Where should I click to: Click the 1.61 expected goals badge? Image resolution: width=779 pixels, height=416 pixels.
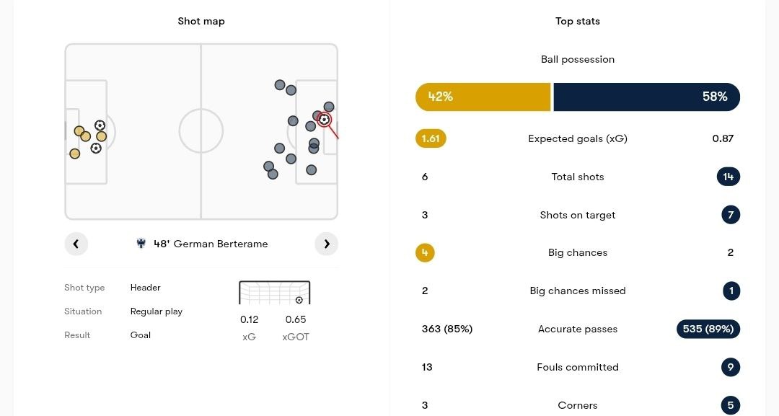coord(431,138)
